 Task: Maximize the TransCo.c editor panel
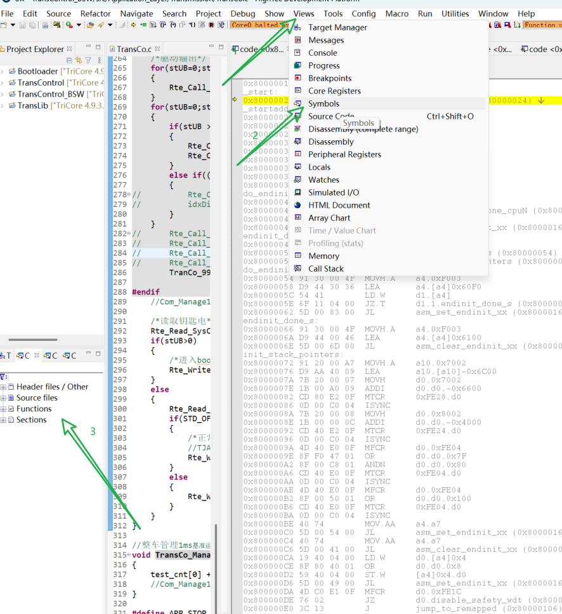(x=221, y=47)
